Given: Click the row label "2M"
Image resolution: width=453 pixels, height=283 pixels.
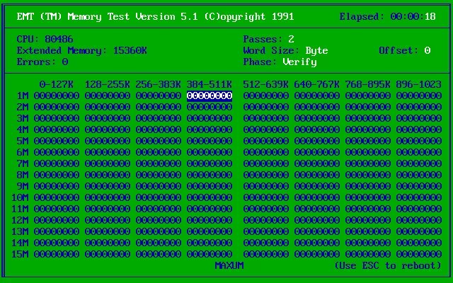Looking at the screenshot, I should point(23,107).
